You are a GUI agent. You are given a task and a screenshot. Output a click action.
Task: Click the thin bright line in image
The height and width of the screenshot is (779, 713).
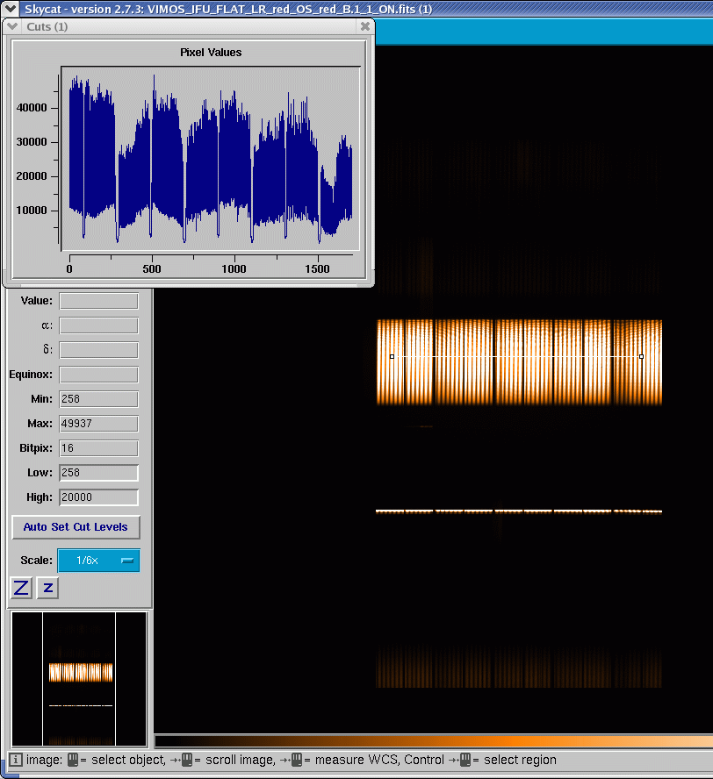tap(519, 511)
